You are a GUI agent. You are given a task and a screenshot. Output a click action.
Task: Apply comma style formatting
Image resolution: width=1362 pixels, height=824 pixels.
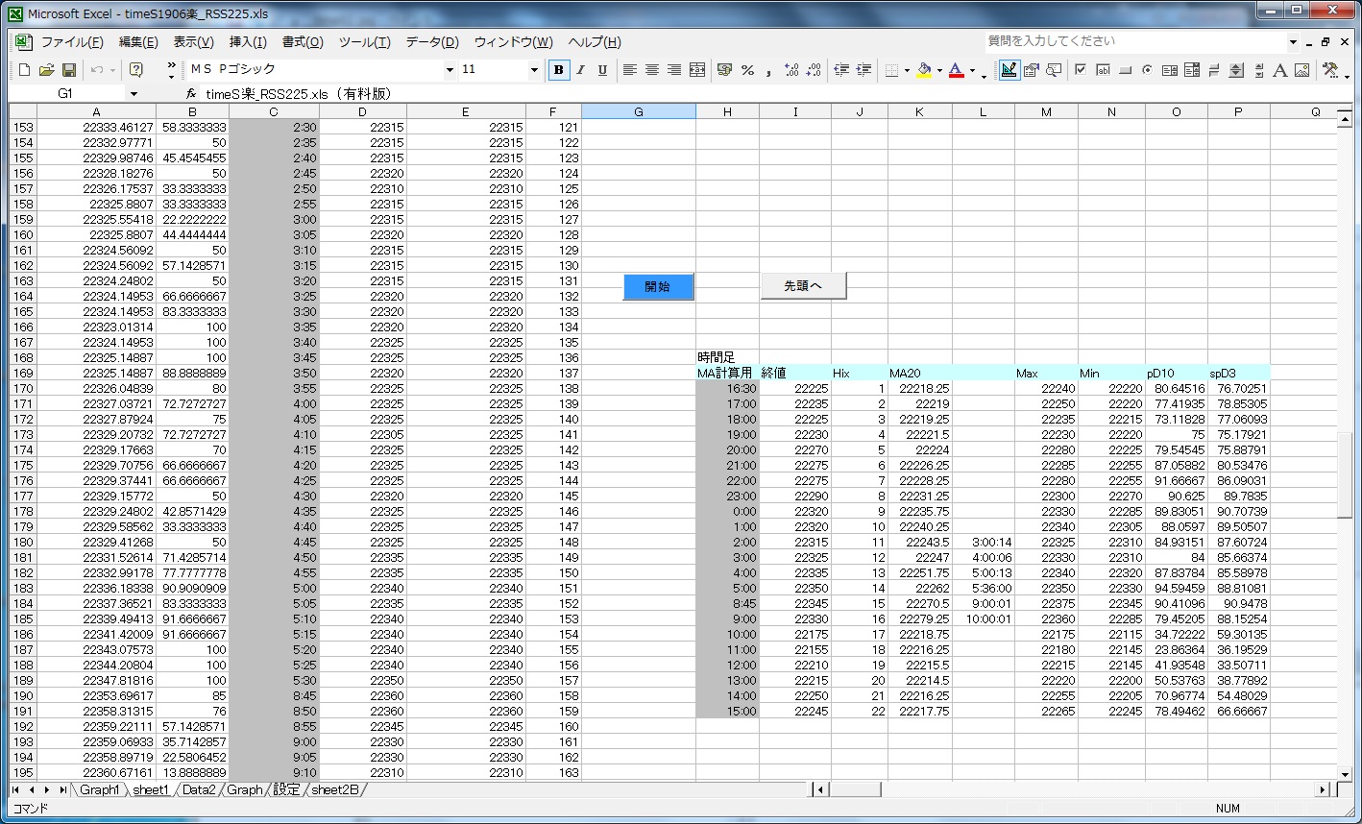click(769, 70)
